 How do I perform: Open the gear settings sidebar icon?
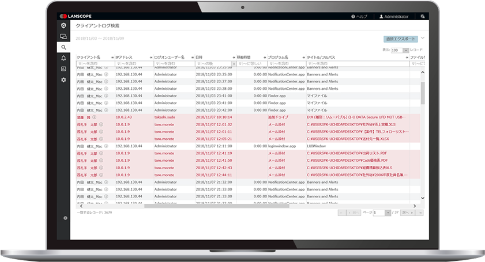(63, 79)
